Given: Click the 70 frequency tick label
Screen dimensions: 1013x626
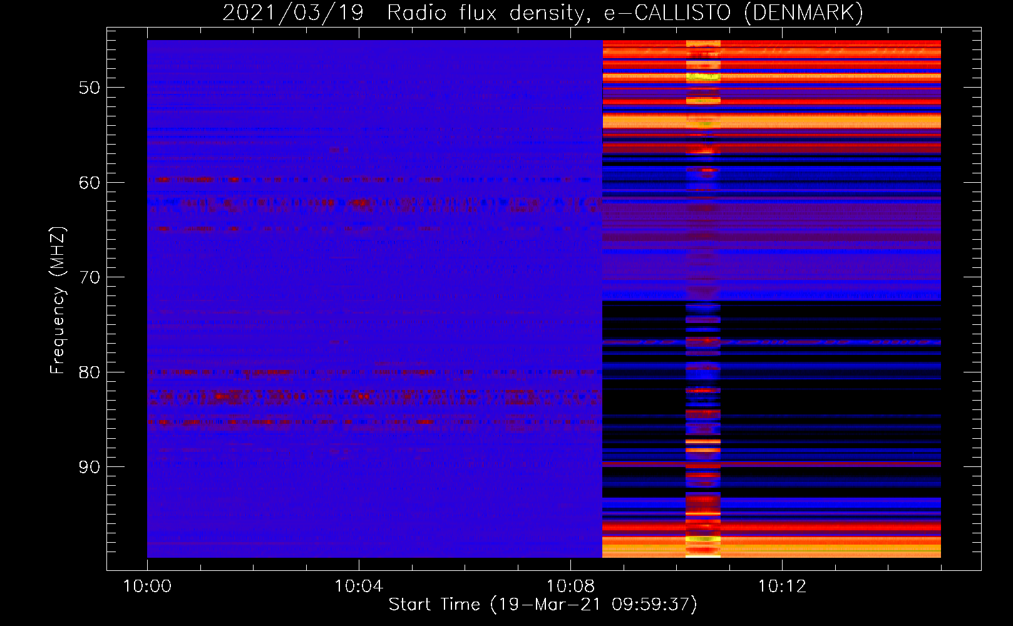Looking at the screenshot, I should [90, 277].
